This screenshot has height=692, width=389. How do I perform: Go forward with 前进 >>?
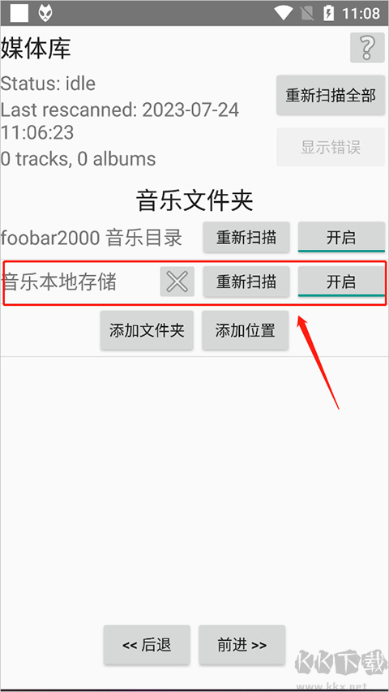(242, 645)
